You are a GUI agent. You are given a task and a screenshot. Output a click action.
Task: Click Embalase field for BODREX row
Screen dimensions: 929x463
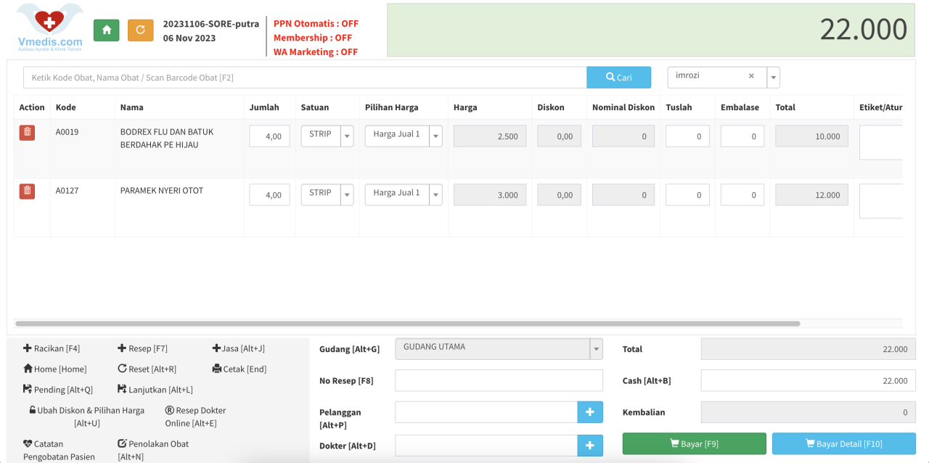point(742,136)
